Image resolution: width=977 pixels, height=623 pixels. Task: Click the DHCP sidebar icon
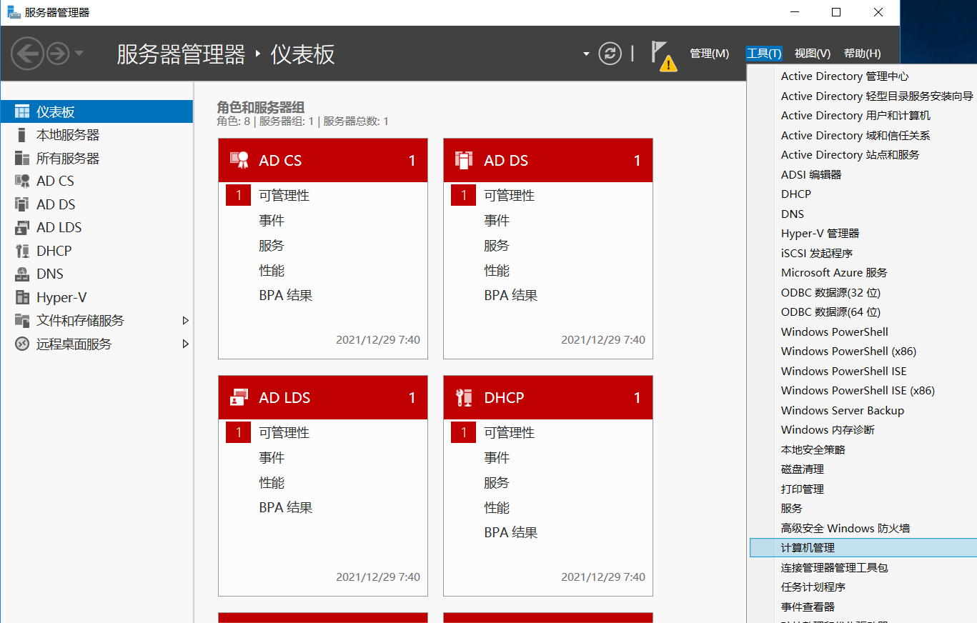click(x=23, y=251)
